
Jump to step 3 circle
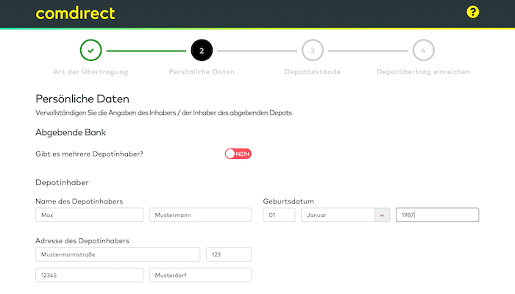(x=313, y=50)
